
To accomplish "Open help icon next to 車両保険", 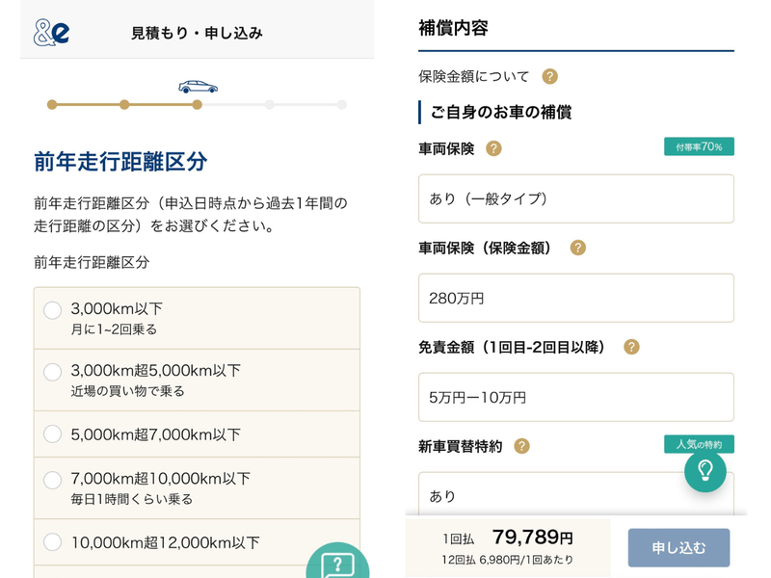I will pyautogui.click(x=493, y=148).
